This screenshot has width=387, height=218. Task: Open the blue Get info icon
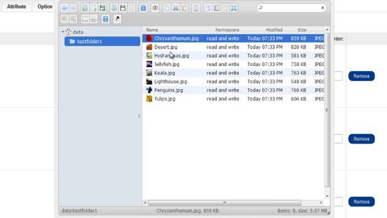coord(143,8)
